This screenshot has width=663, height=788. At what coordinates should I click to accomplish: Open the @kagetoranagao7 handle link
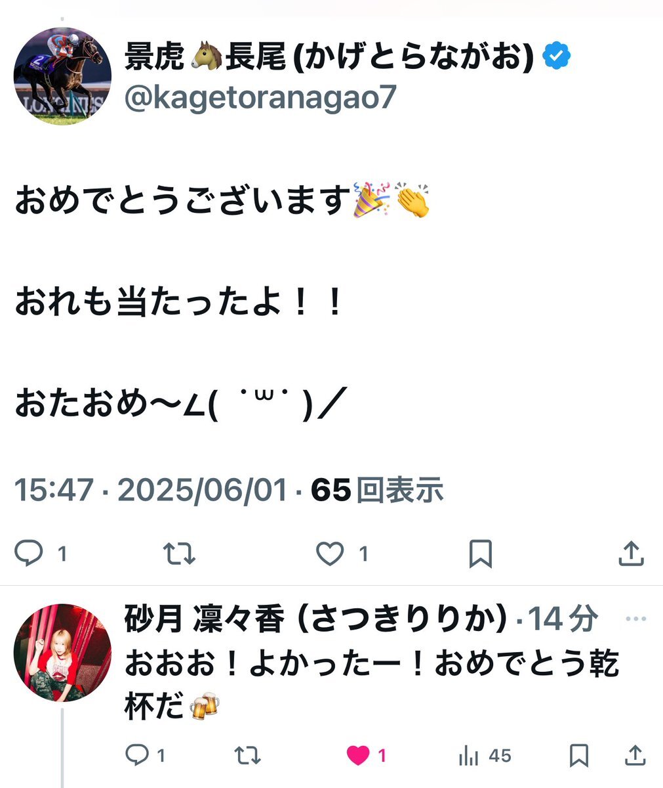coord(260,98)
